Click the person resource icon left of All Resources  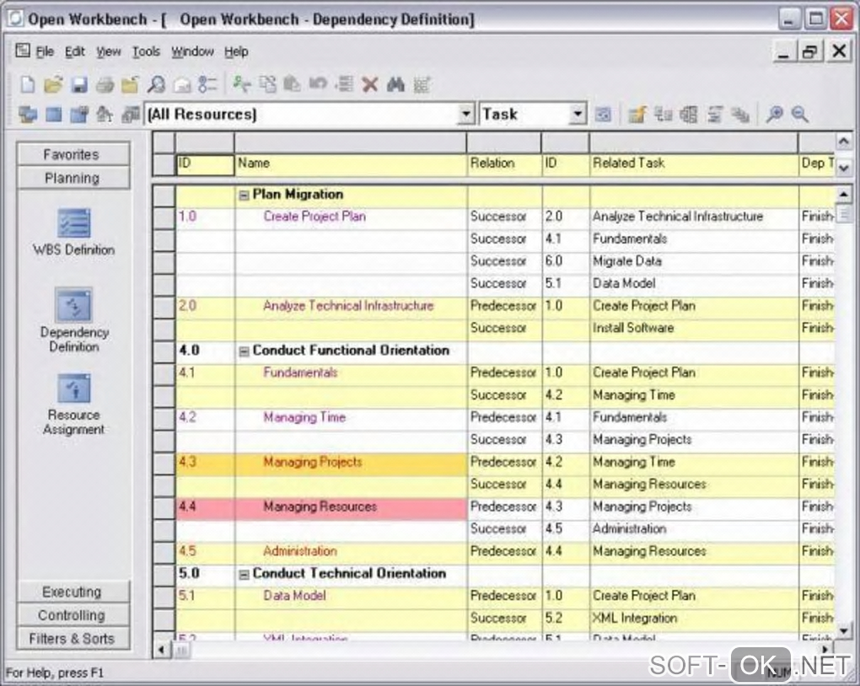105,115
